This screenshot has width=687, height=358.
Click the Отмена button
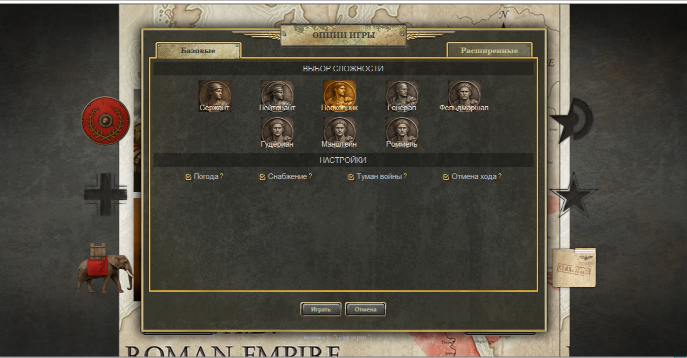[366, 309]
